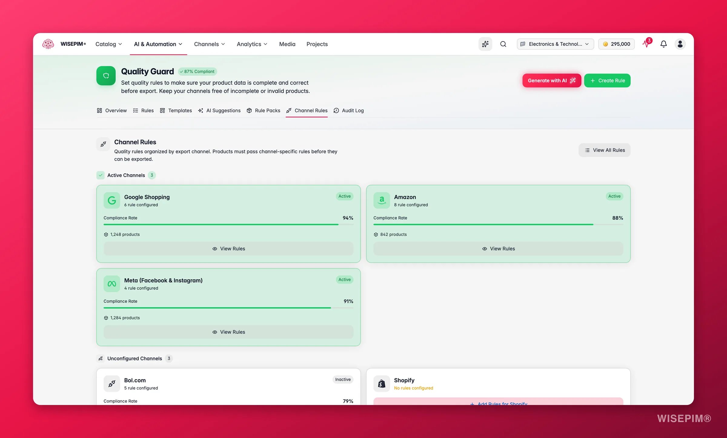Click the Shopify bag logo

382,384
